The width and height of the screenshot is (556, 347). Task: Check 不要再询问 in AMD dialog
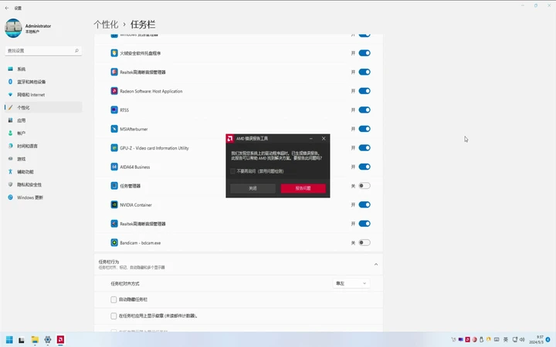(x=232, y=171)
